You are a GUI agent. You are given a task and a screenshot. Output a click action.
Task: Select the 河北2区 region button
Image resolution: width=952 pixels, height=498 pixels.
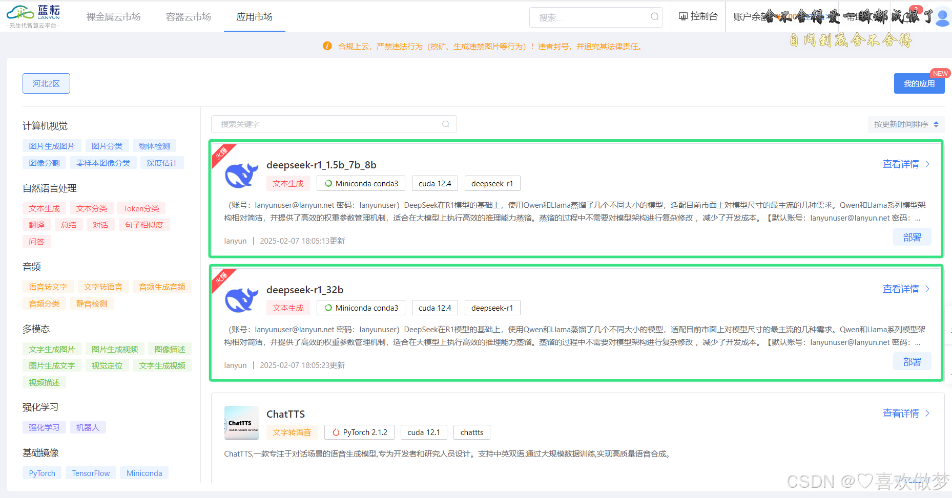(46, 83)
